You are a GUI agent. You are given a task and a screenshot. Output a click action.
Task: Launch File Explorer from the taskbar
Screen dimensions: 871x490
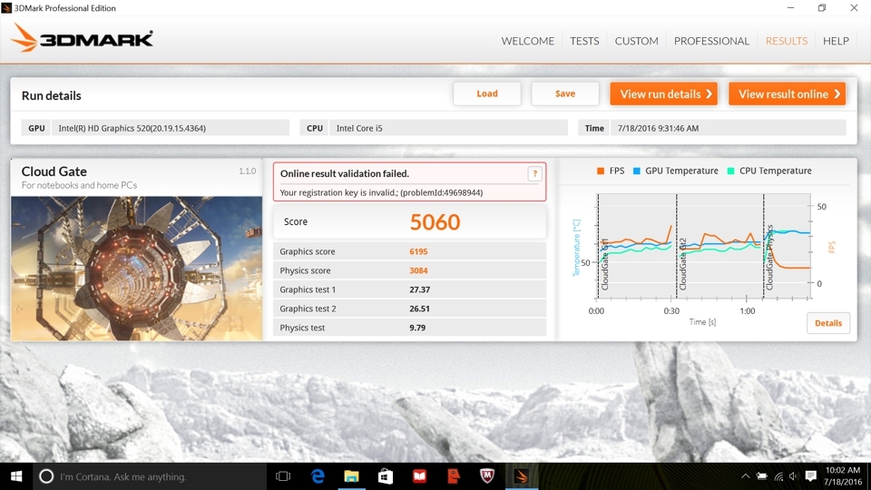tap(351, 476)
